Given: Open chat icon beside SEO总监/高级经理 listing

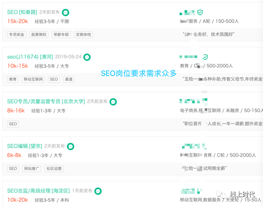Looking at the screenshot, I should pos(98,191).
